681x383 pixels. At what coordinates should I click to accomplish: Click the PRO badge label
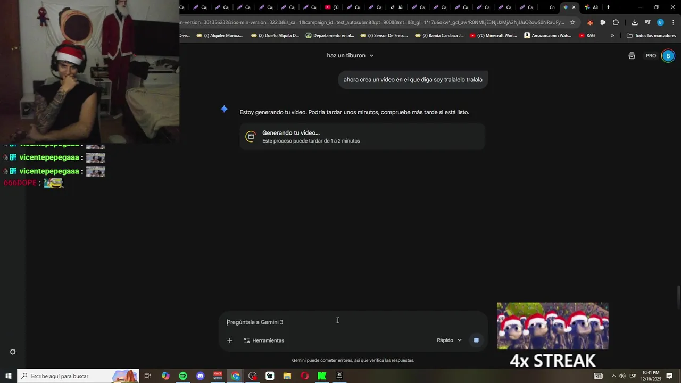651,56
